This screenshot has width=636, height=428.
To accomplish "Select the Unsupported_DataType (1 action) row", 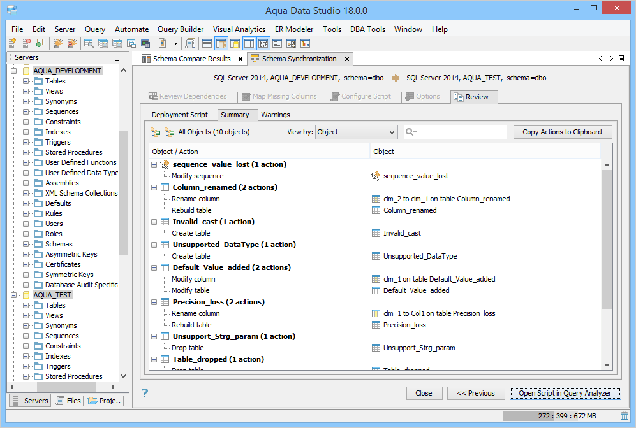I will tap(234, 245).
